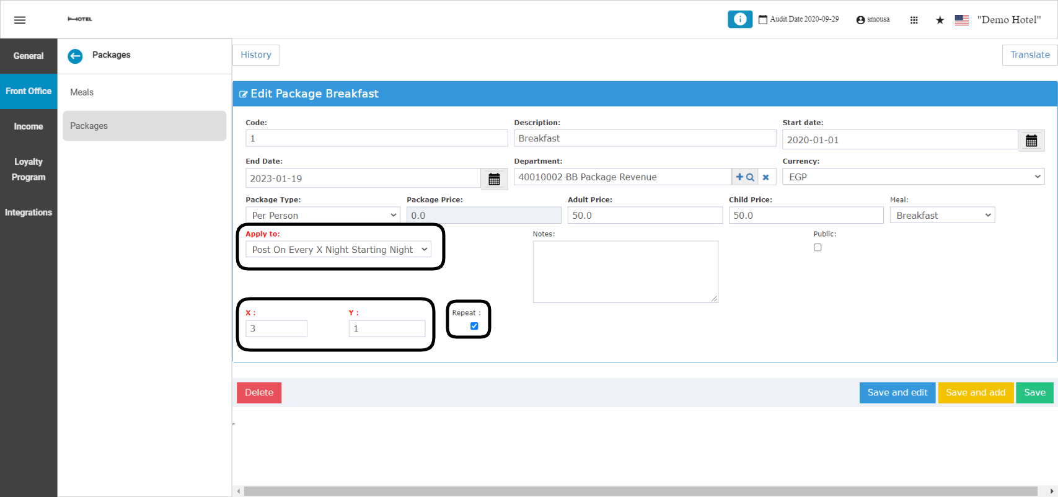Open the Start date calendar picker
The height and width of the screenshot is (497, 1058).
[x=1031, y=141]
